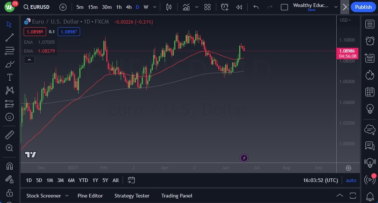Select the 4h timeframe interval
This screenshot has width=378, height=203.
click(128, 7)
